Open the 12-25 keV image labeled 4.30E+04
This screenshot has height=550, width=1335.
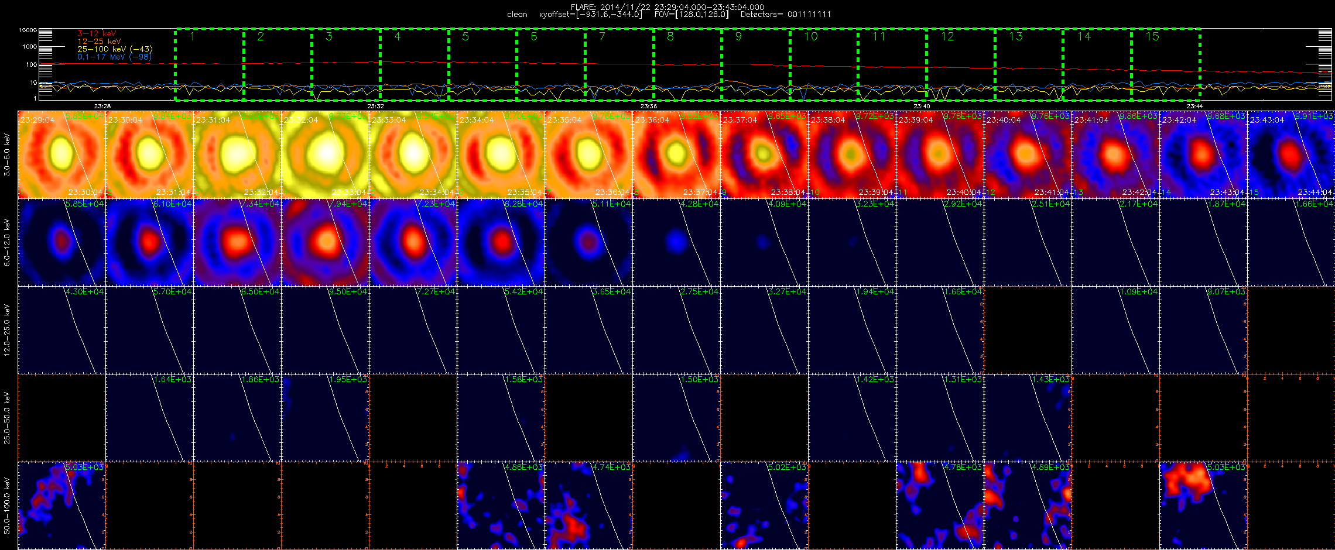coord(61,330)
